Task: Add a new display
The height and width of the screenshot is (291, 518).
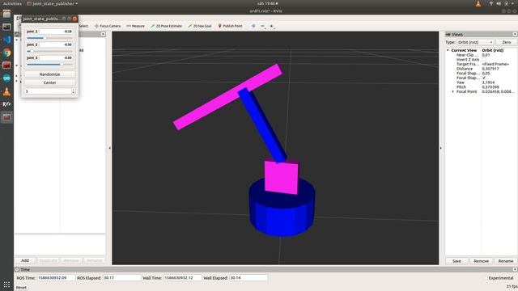Action: [25, 260]
